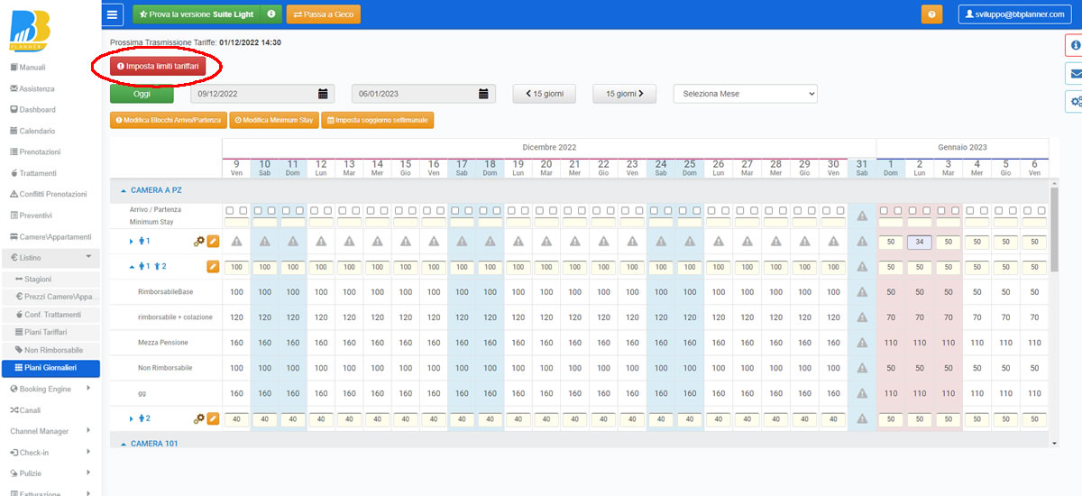Click the price field showing 34
This screenshot has width=1082, height=496.
pos(919,242)
